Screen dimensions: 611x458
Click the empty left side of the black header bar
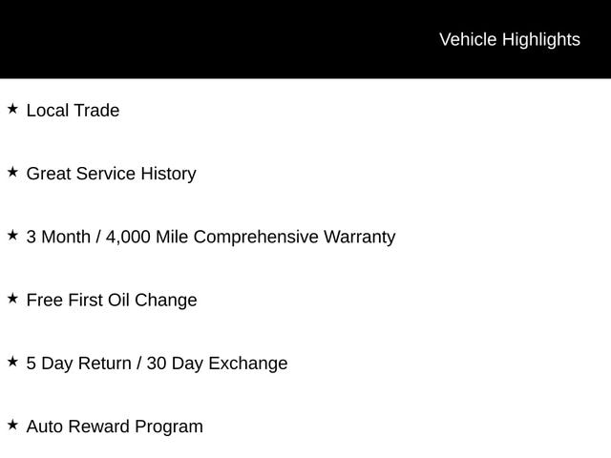[x=143, y=39]
